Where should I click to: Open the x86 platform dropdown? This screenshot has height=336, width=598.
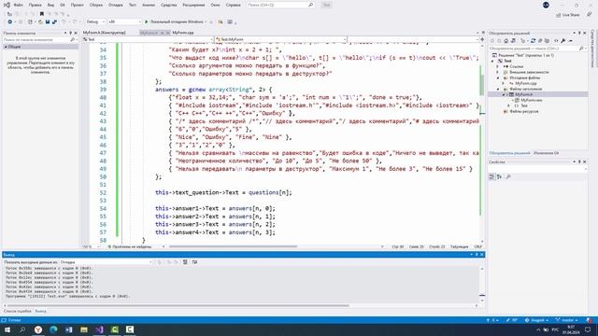coord(124,21)
